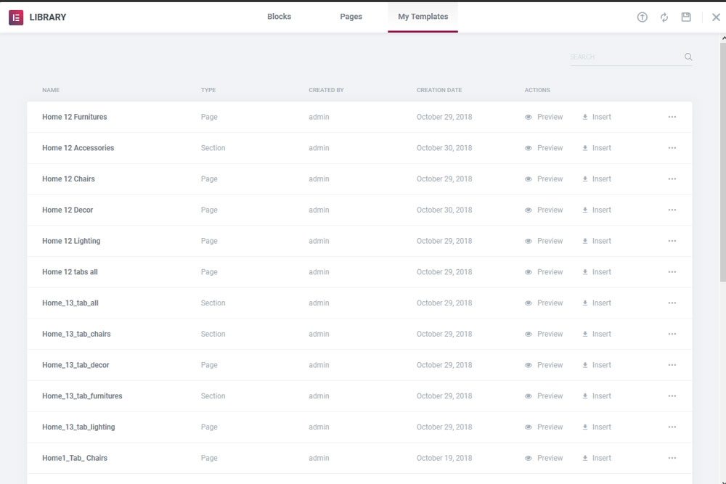Click the save template disk icon
The width and height of the screenshot is (726, 484).
(686, 17)
